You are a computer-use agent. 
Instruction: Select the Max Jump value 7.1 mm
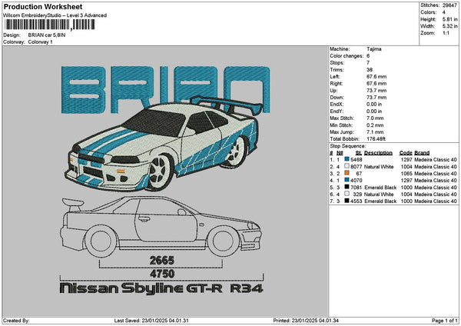[375, 132]
